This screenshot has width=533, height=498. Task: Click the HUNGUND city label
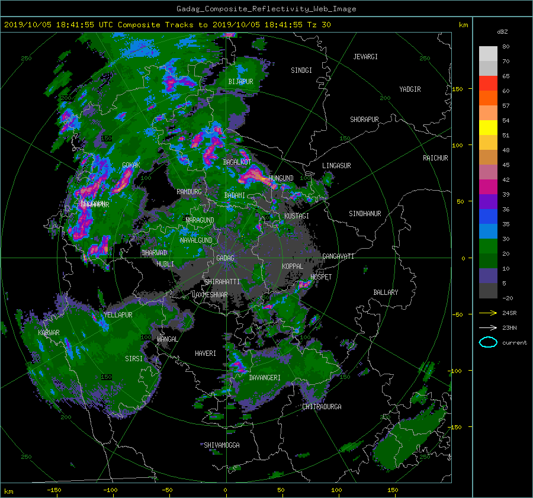coord(281,178)
